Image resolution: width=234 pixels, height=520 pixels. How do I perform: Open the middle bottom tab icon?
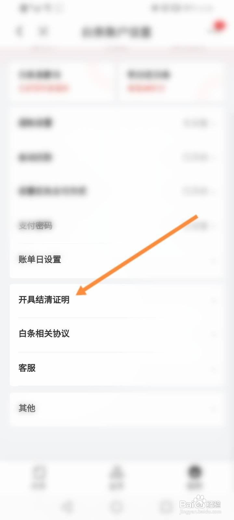click(x=117, y=476)
